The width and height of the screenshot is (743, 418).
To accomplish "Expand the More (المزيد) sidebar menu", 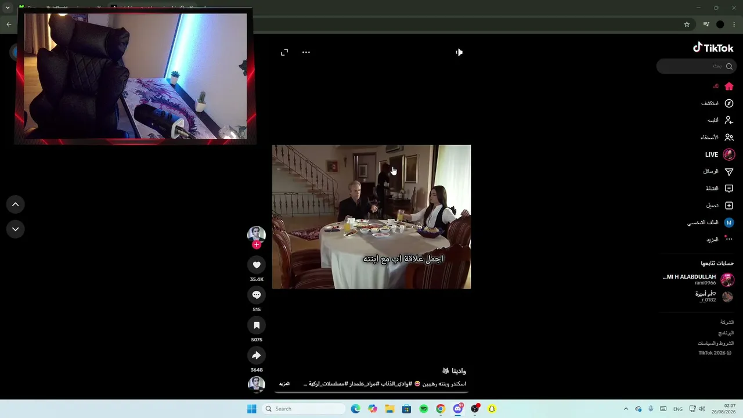I will tap(720, 239).
